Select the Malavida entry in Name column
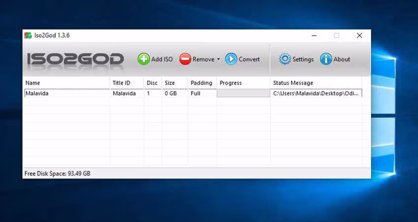This screenshot has height=222, width=418. [37, 93]
